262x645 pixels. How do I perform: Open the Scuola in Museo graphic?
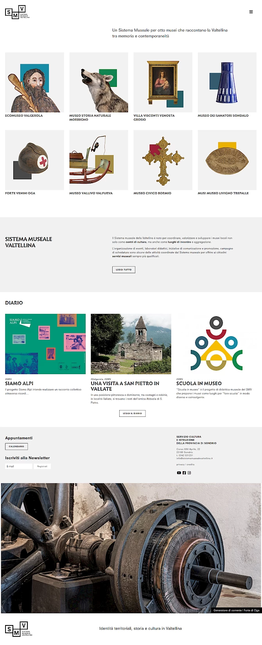click(216, 344)
